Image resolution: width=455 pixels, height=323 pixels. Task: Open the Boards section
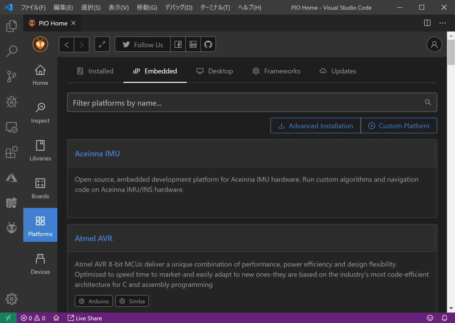40,188
